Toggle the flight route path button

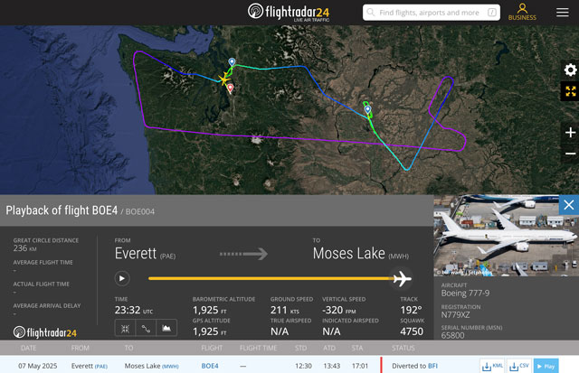click(x=144, y=329)
